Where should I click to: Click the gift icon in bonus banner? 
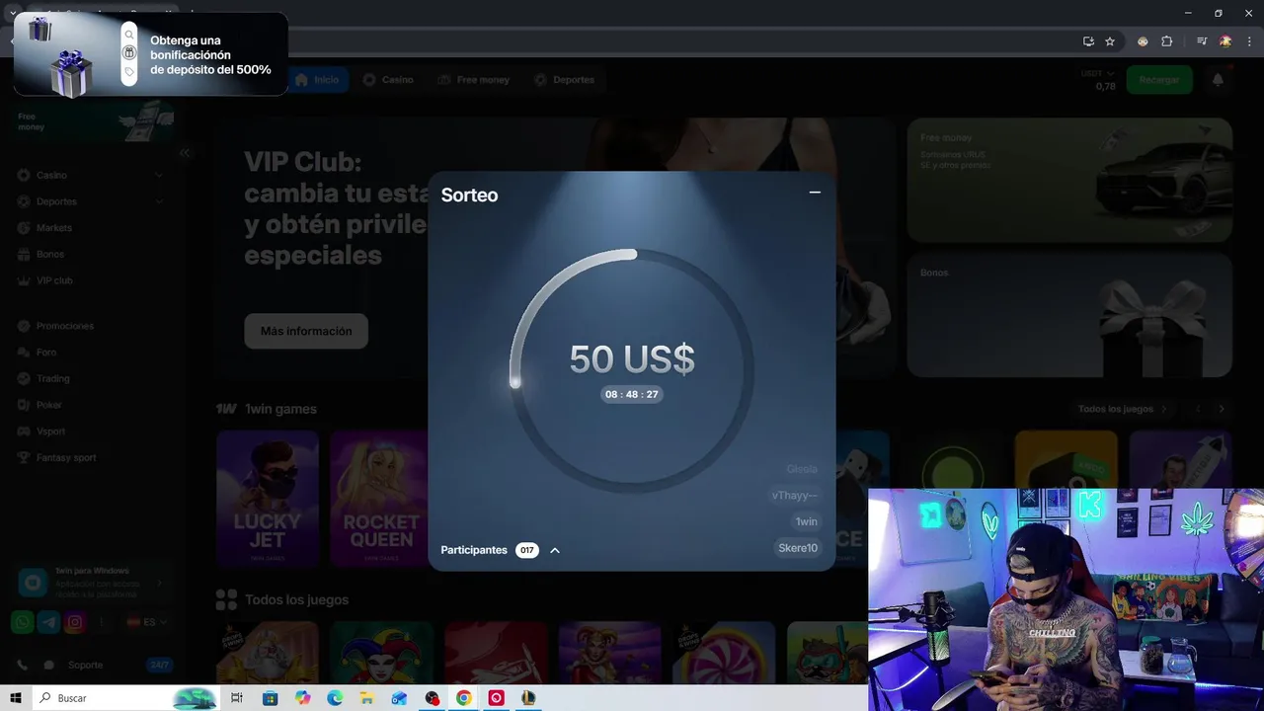click(x=129, y=53)
